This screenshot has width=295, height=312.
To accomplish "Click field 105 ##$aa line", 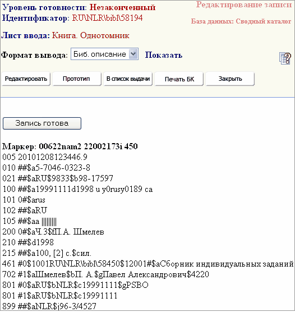I will [x=29, y=221].
